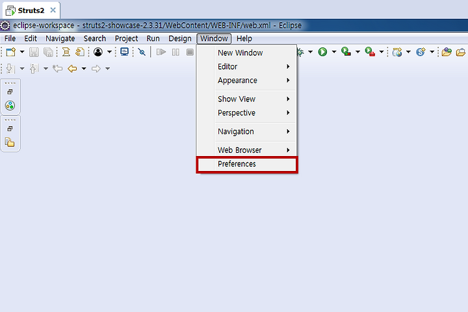Expand the Appearance submenu

247,81
